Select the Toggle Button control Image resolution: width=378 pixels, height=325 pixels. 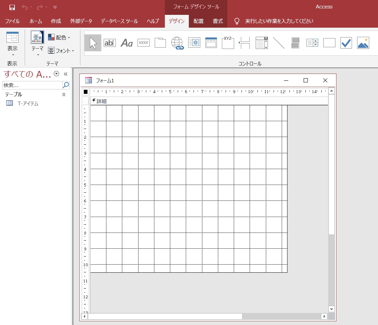coord(295,43)
